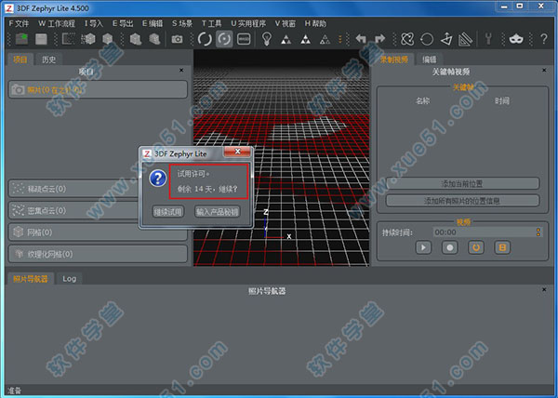Click the orange loop refresh video button
Image resolution: width=558 pixels, height=398 pixels.
tap(476, 247)
